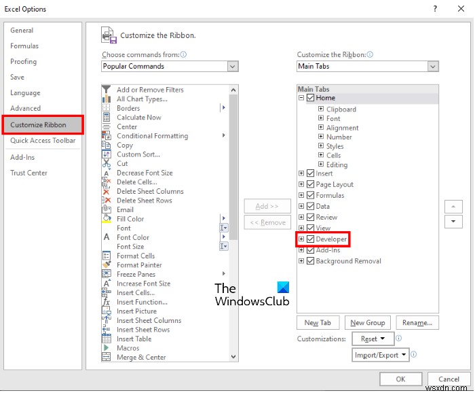475x395 pixels.
Task: Click the New Group button
Action: click(x=368, y=322)
